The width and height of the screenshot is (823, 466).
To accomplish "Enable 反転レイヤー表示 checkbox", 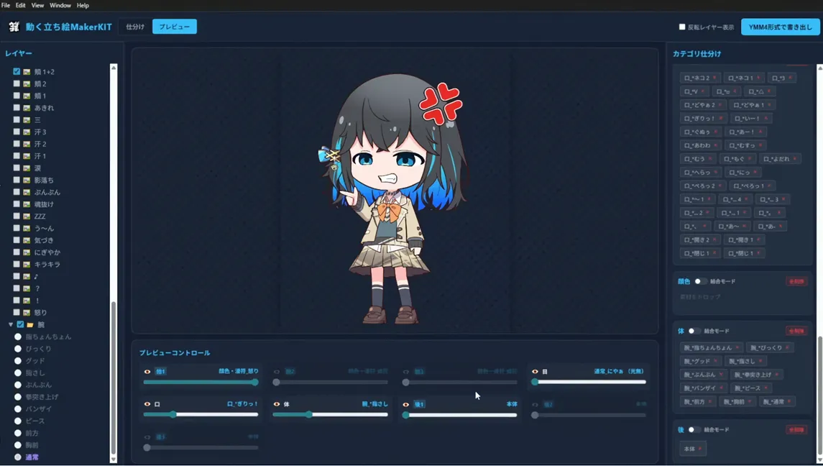I will point(682,27).
